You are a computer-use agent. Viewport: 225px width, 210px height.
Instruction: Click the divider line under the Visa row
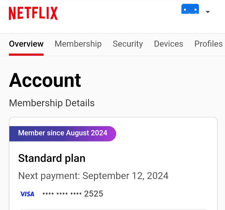[x=113, y=209]
